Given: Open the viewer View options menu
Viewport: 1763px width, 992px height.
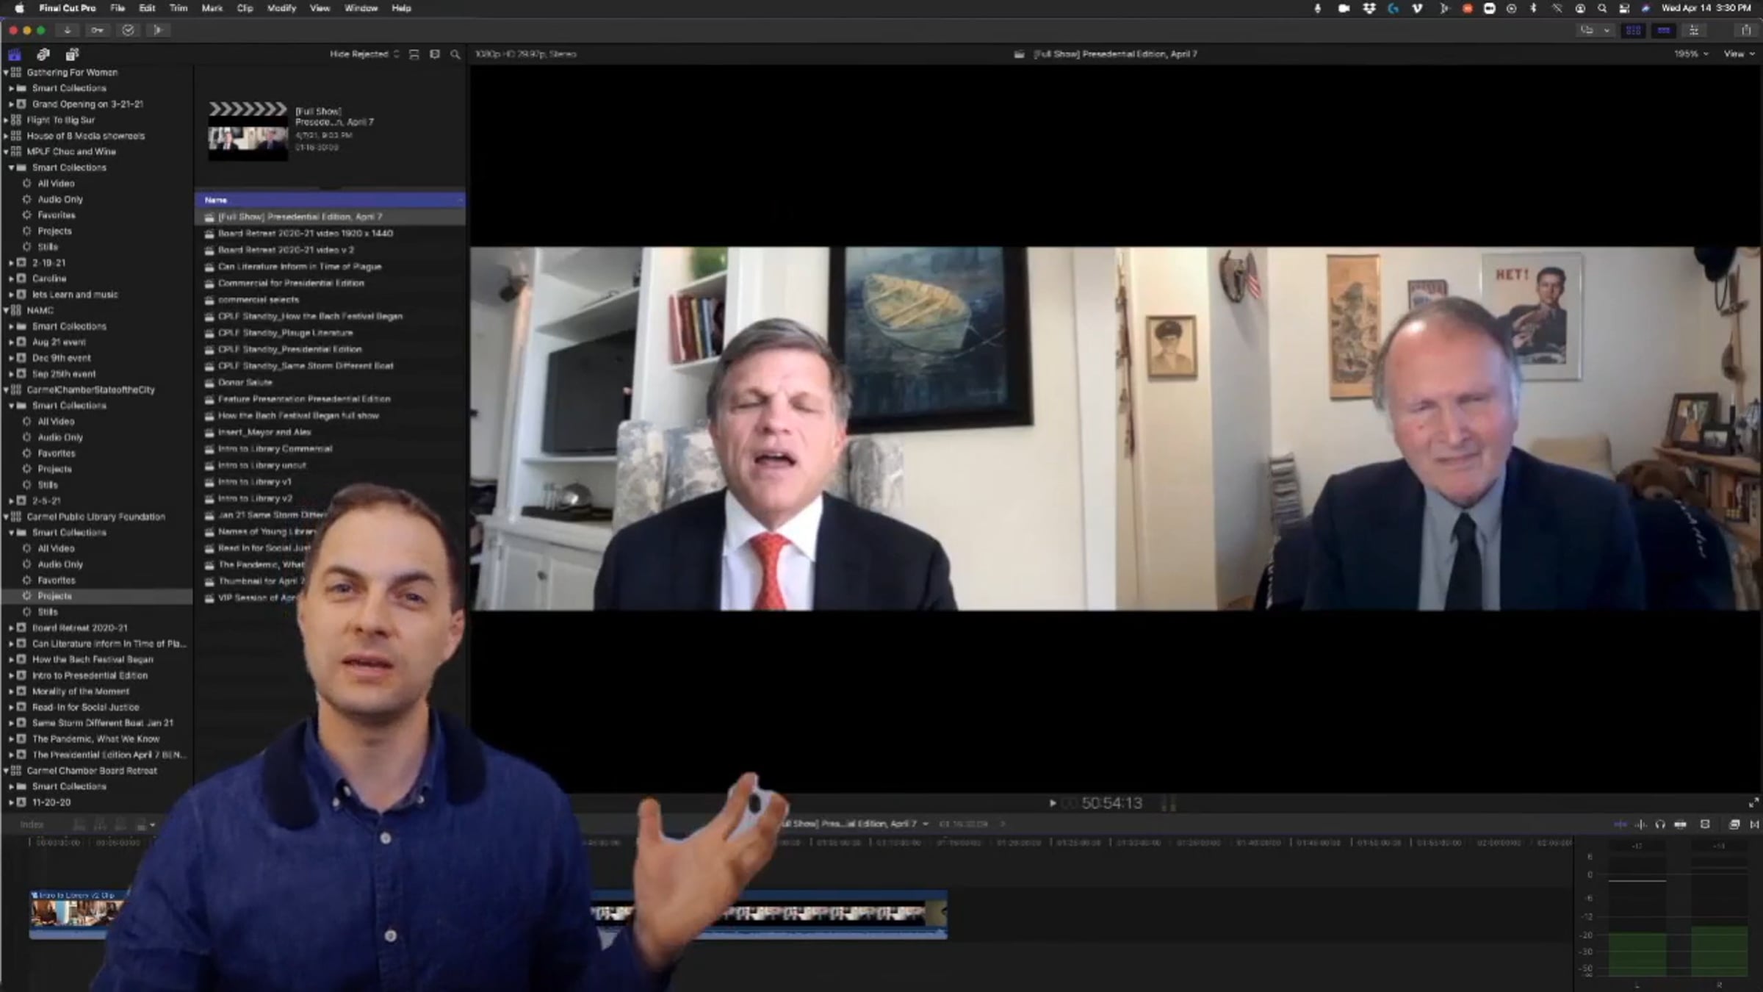Looking at the screenshot, I should pos(1739,54).
